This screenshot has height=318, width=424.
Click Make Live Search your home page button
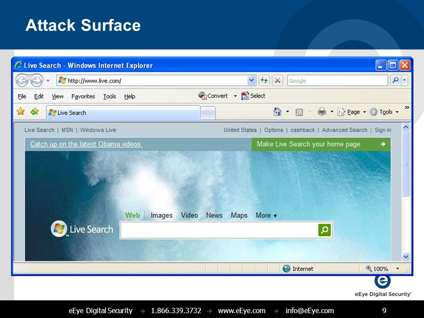[321, 144]
